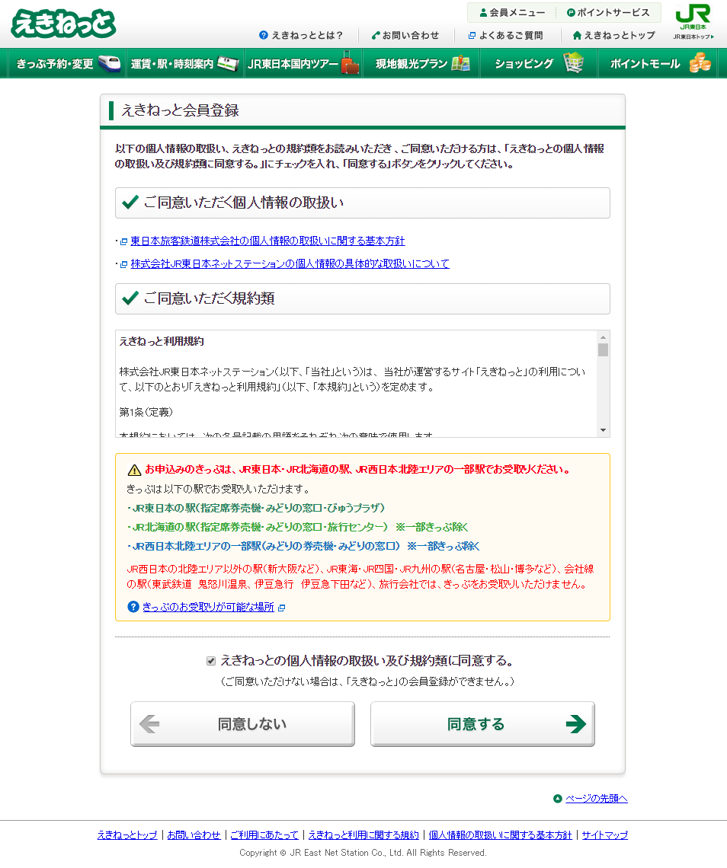Click the JR東日本 logo
This screenshot has height=868, width=727.
[693, 18]
